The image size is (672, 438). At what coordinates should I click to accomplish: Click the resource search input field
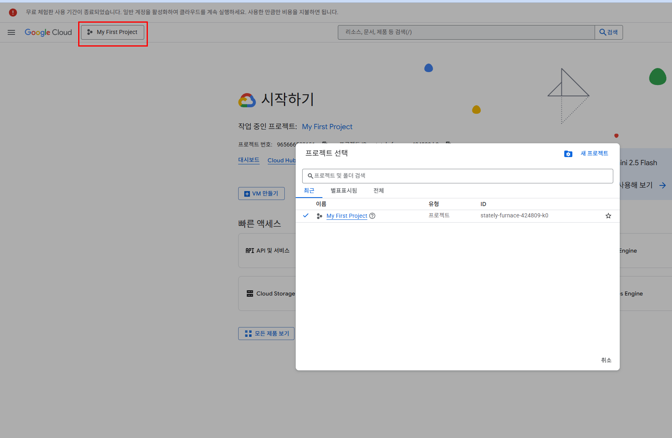(466, 32)
